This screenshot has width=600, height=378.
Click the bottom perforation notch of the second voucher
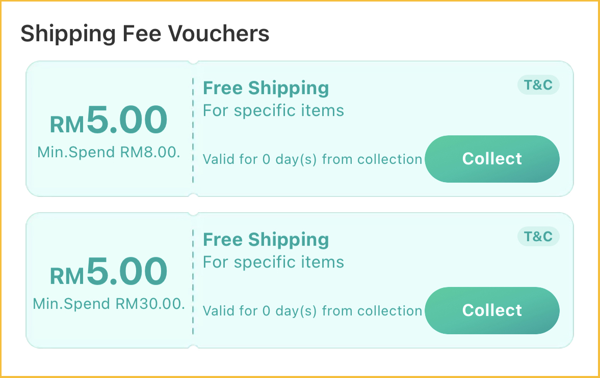tap(193, 347)
